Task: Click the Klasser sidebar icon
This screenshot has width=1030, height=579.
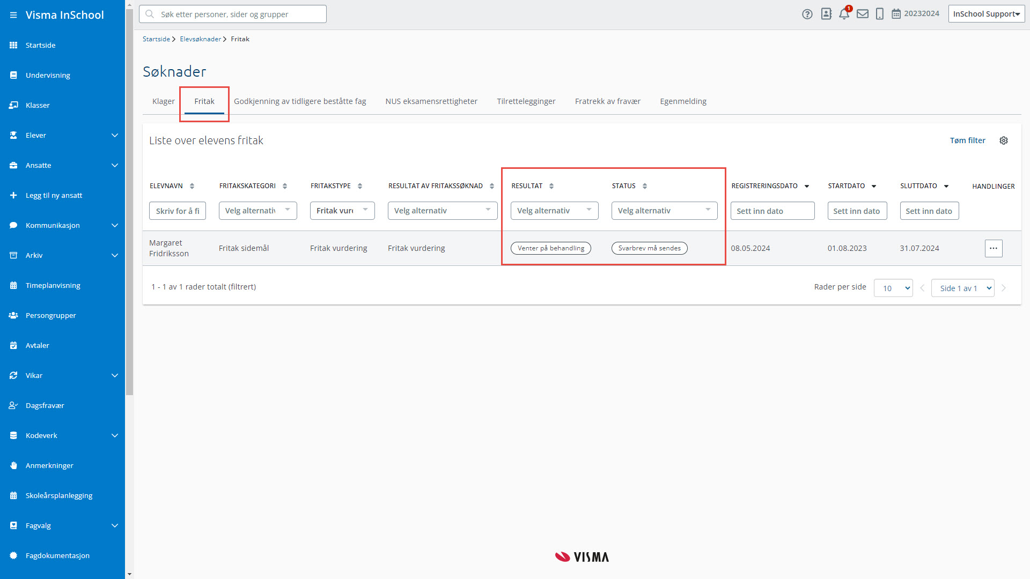Action: pos(13,105)
